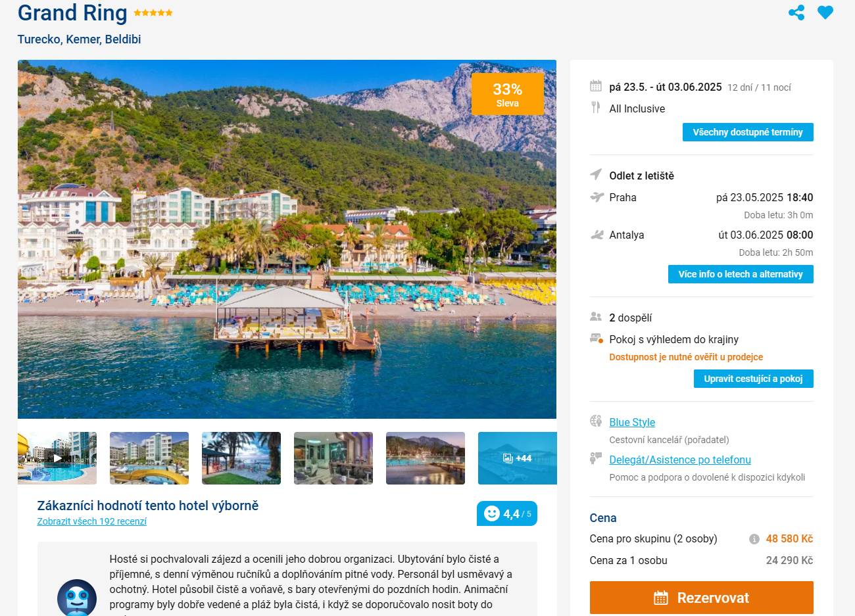The height and width of the screenshot is (616, 855).
Task: Show all 192 reviews link
Action: [x=92, y=521]
